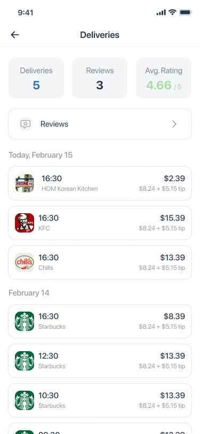Tap the HOM Korean Kitchen logo
200x434 pixels.
click(25, 183)
